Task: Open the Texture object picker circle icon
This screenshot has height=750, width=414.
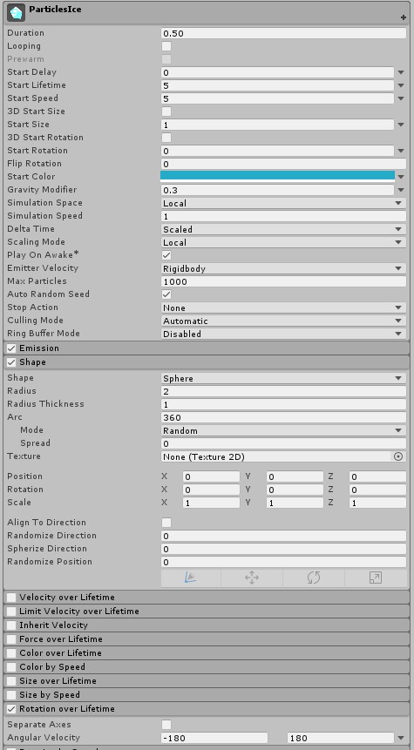Action: pyautogui.click(x=398, y=456)
